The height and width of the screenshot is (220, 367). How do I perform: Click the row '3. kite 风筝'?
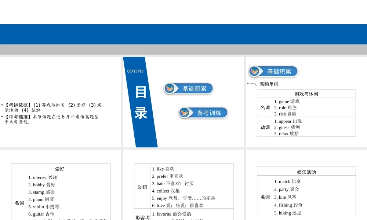(285, 197)
